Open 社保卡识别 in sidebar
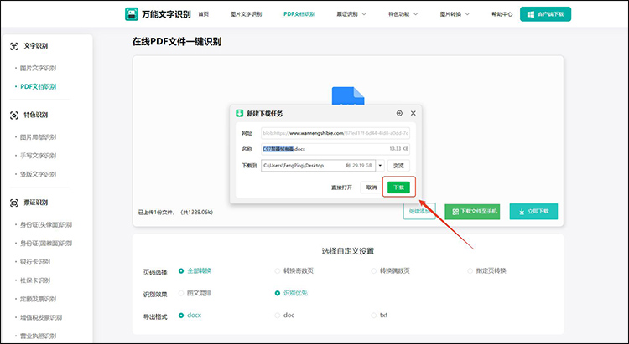 click(35, 280)
